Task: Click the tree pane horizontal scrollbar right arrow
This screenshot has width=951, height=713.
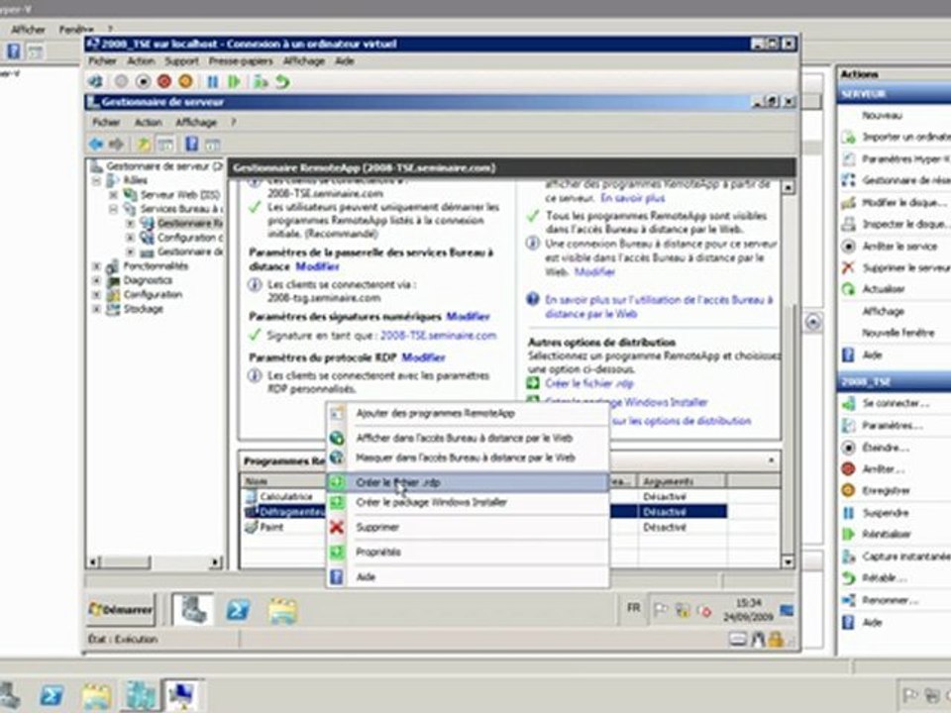Action: click(216, 562)
